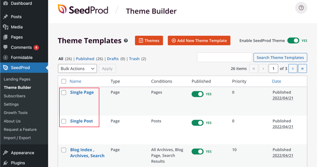The height and width of the screenshot is (167, 317).
Task: Open Posts in the sidebar menu
Action: pyautogui.click(x=16, y=17)
